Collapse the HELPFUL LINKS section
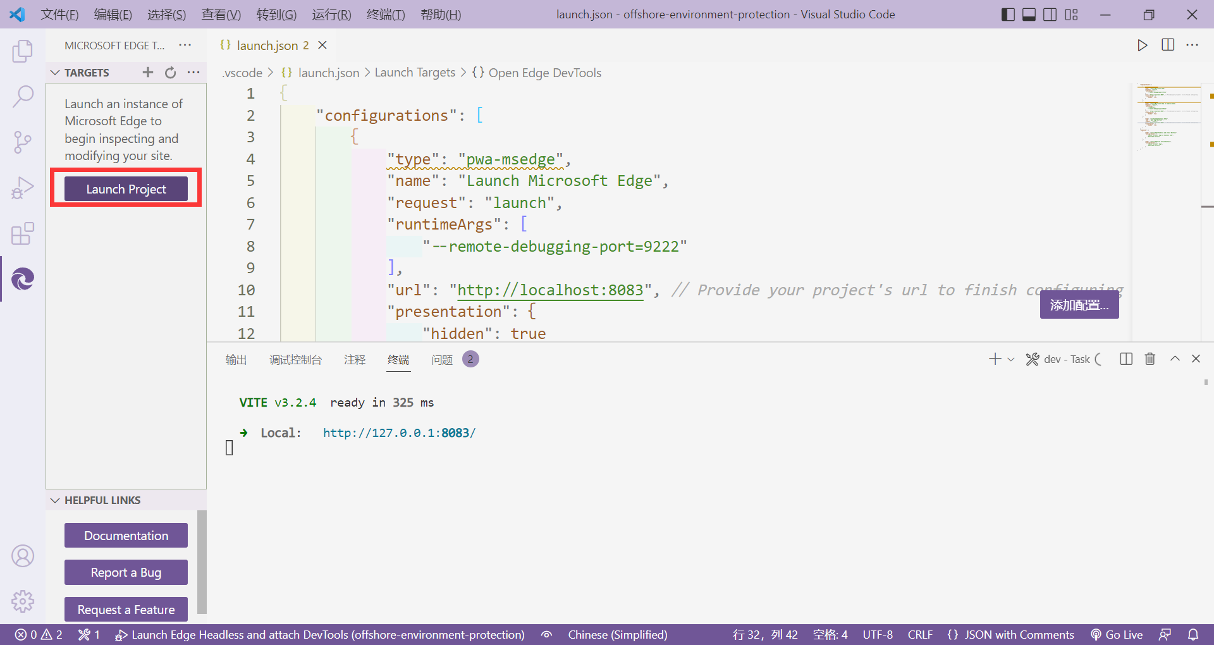1214x645 pixels. (x=55, y=500)
